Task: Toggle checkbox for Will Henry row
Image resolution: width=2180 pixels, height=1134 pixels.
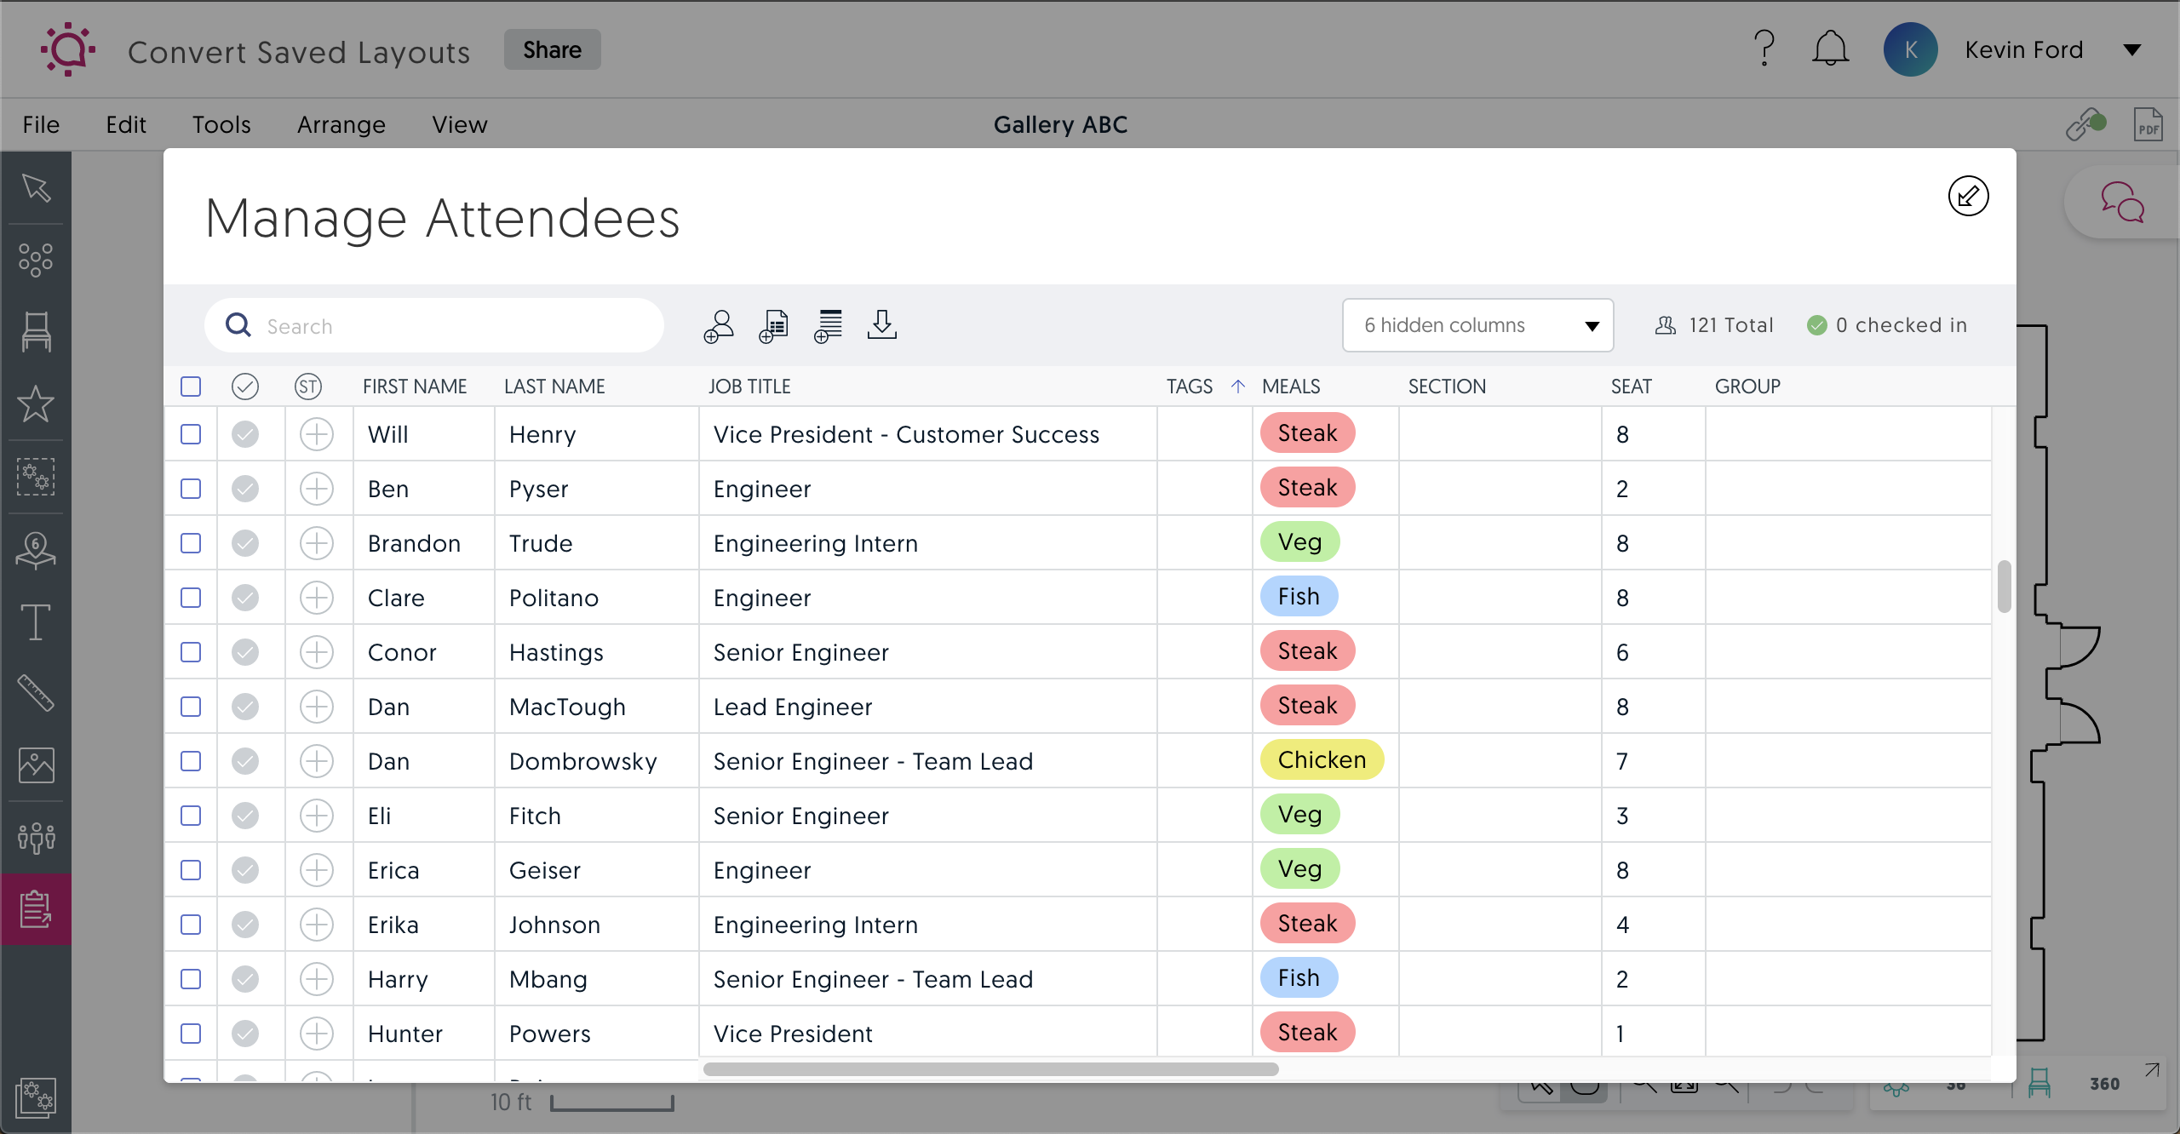Action: [190, 433]
